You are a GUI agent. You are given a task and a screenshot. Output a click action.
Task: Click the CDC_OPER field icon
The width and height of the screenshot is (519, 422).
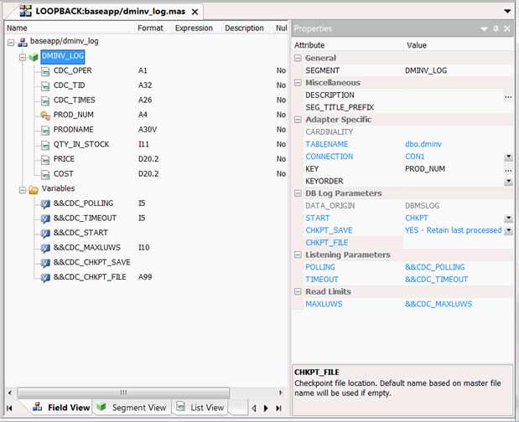click(x=45, y=71)
